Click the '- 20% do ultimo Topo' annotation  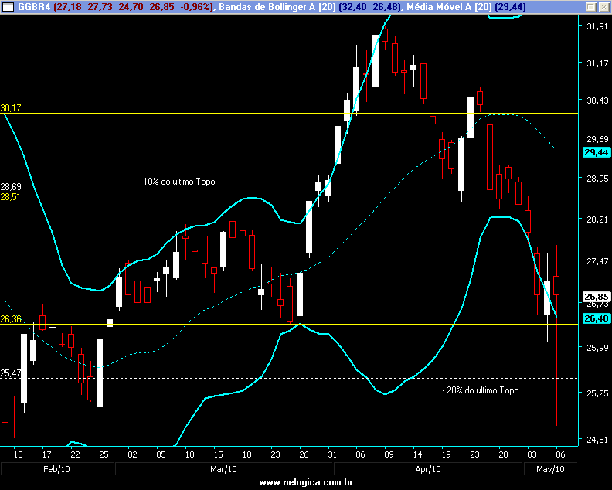[x=481, y=390]
